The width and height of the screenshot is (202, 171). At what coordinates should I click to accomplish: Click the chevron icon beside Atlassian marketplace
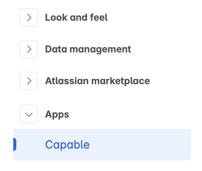click(x=29, y=81)
